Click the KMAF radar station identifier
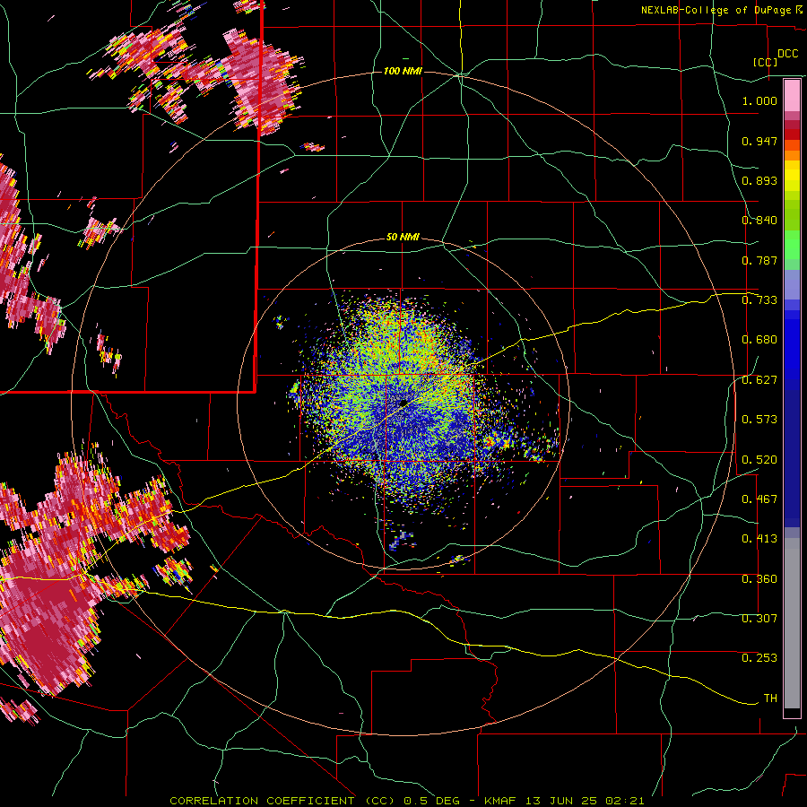Viewport: 807px width, 807px height. [502, 801]
